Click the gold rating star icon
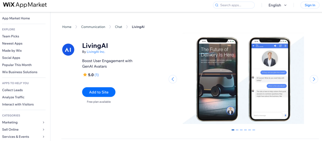This screenshot has height=141, width=322. click(85, 75)
